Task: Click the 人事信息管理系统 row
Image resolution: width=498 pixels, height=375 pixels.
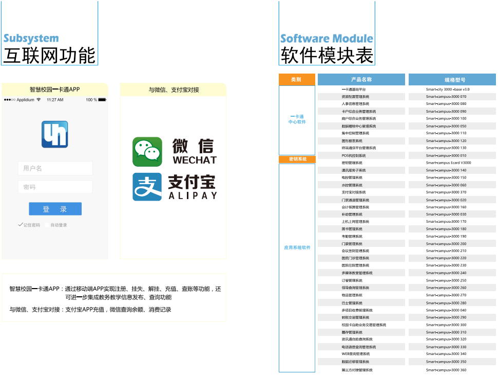Action: click(361, 104)
